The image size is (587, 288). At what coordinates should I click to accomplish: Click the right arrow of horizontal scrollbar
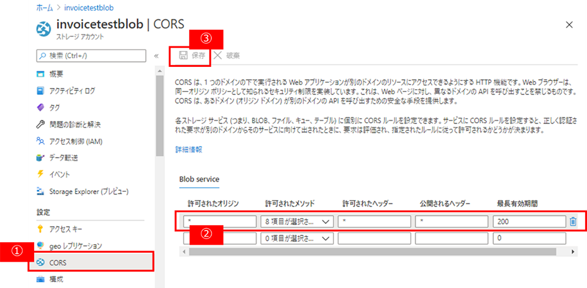(573, 252)
